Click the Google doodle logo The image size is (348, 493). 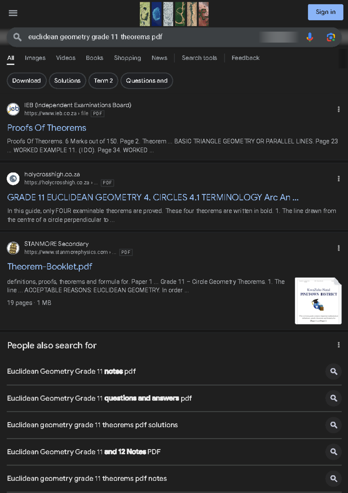(x=174, y=14)
